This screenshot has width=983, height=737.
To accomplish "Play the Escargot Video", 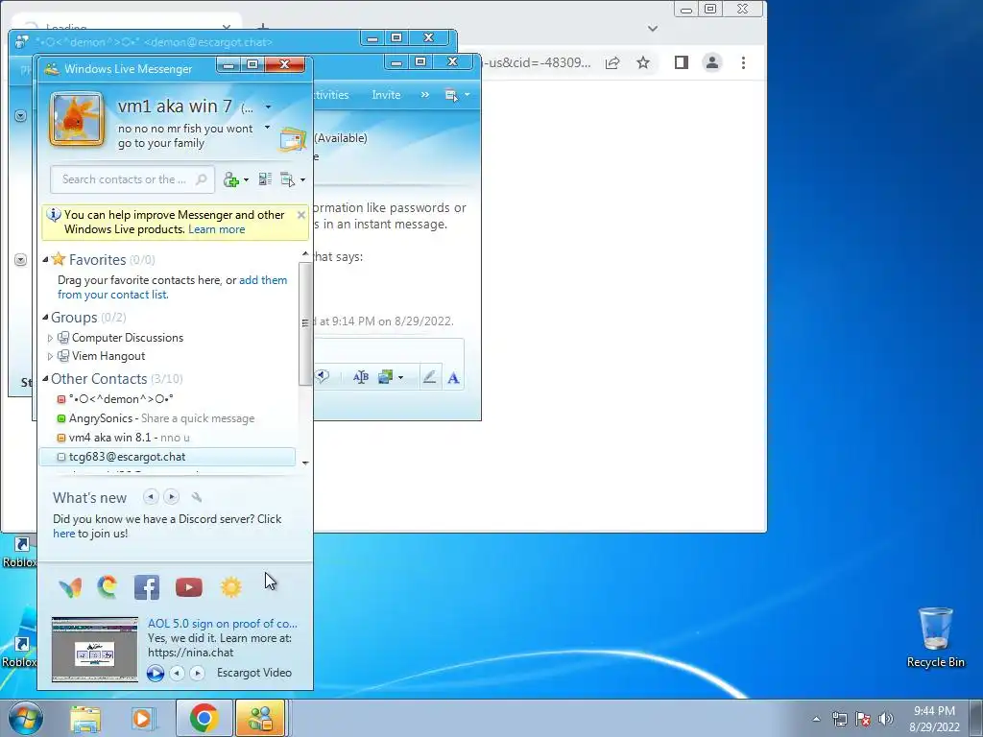I will (156, 673).
